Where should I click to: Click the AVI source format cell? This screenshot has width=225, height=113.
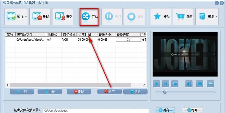click(x=49, y=40)
